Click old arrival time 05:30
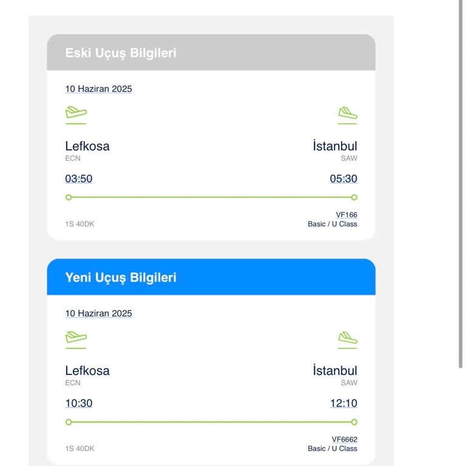The image size is (466, 466). tap(343, 179)
